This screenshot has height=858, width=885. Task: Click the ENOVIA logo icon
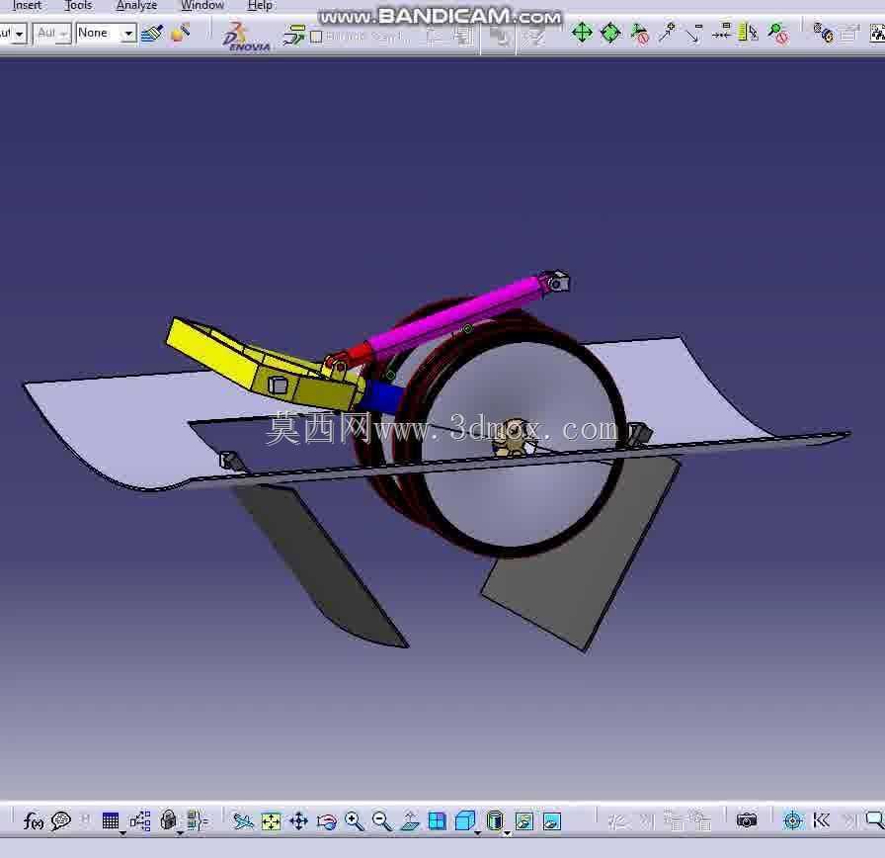pyautogui.click(x=246, y=38)
